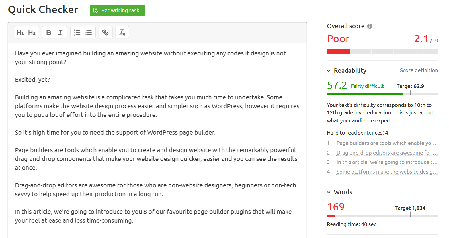Select hard sentence 'In this article, we're going'

coord(387,162)
